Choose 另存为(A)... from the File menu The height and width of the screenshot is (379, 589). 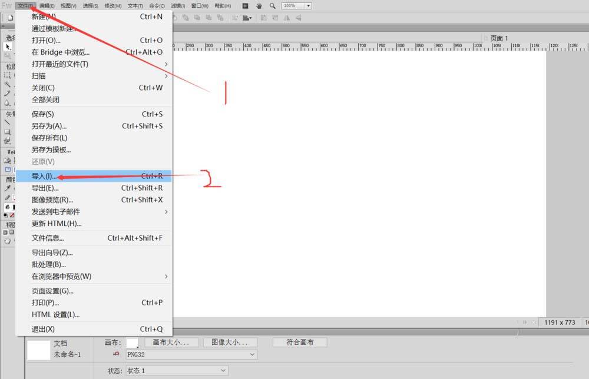[x=49, y=126]
